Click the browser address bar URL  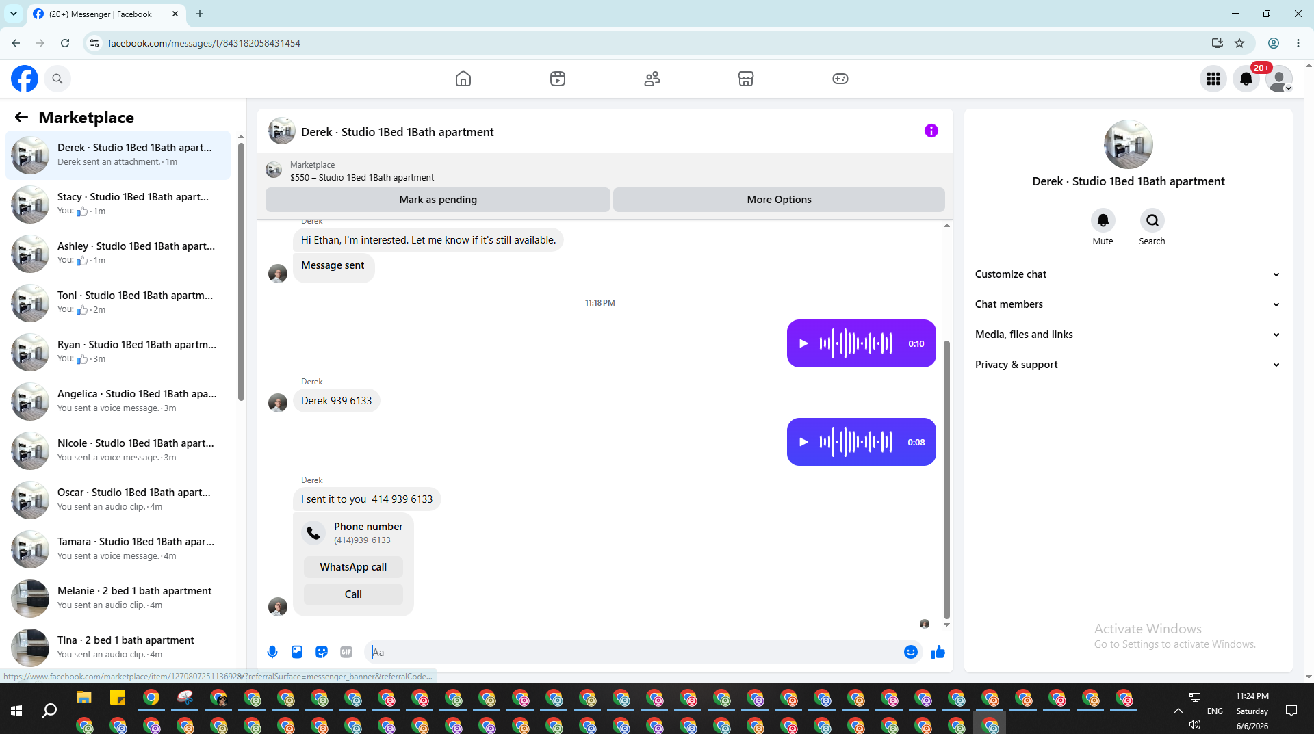pos(204,43)
